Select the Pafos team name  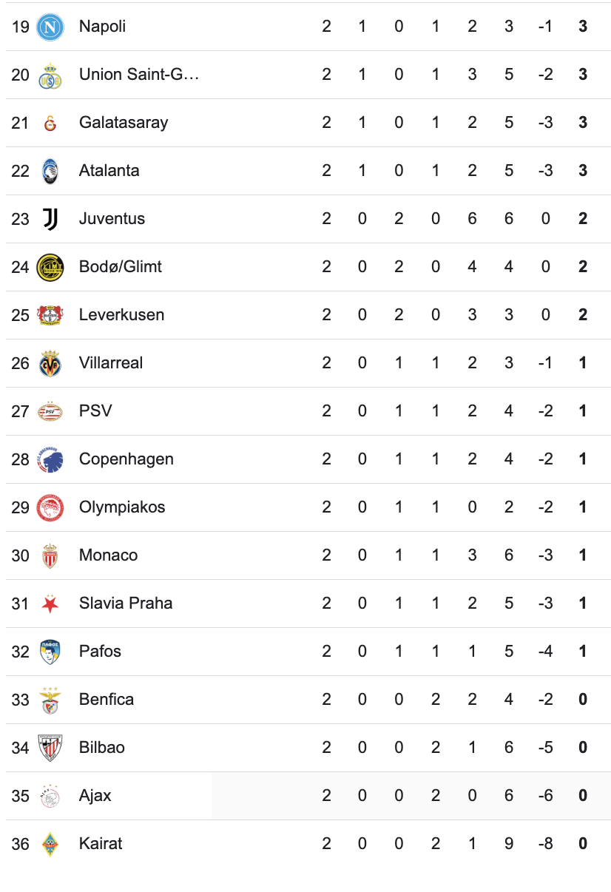tap(100, 652)
